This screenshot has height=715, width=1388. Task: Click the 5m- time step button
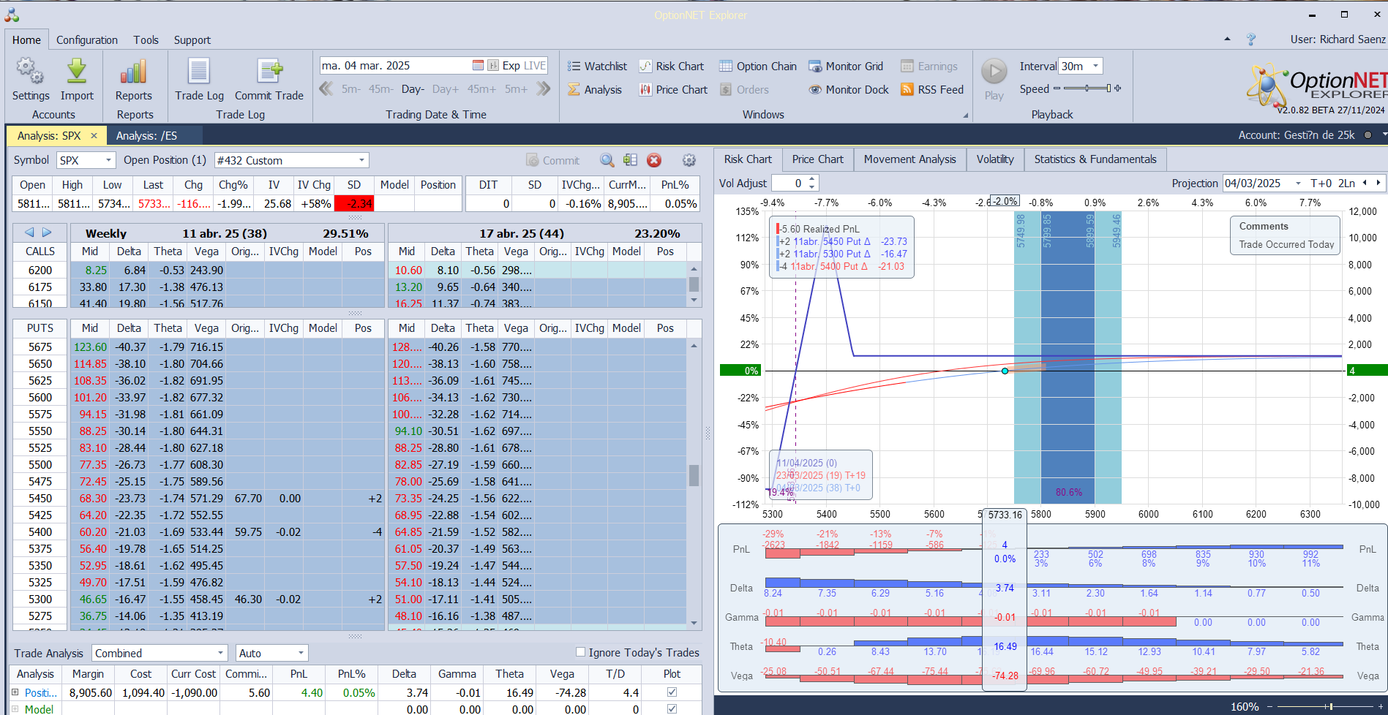350,89
